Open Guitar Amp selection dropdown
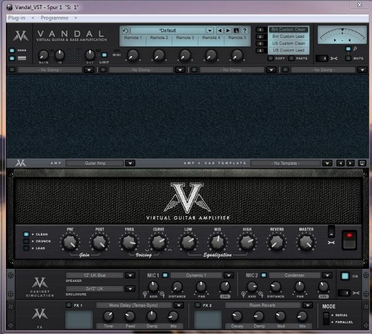Image resolution: width=372 pixels, height=334 pixels. tap(130, 163)
